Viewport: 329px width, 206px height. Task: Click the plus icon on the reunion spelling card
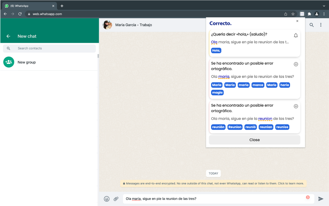tap(296, 106)
